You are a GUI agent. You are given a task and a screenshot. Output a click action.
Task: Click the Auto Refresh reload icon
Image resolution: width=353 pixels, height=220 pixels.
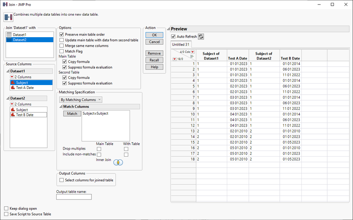coord(201,36)
